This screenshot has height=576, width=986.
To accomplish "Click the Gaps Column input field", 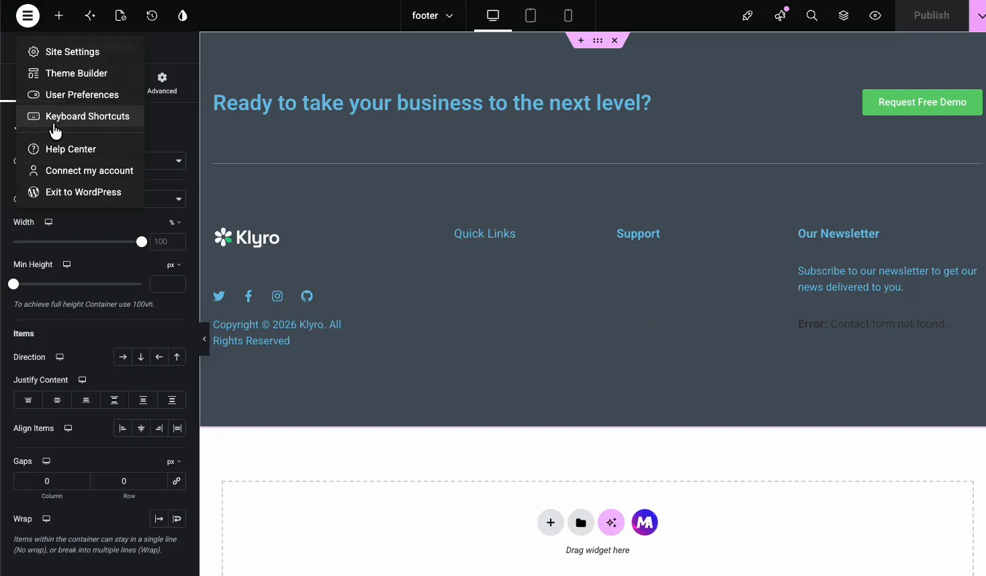I will 52,481.
